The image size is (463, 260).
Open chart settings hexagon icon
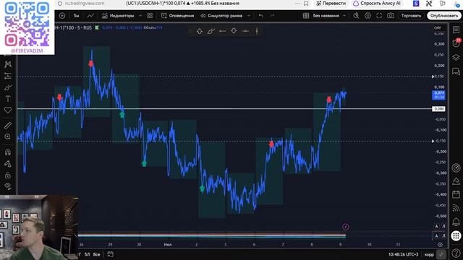point(368,16)
